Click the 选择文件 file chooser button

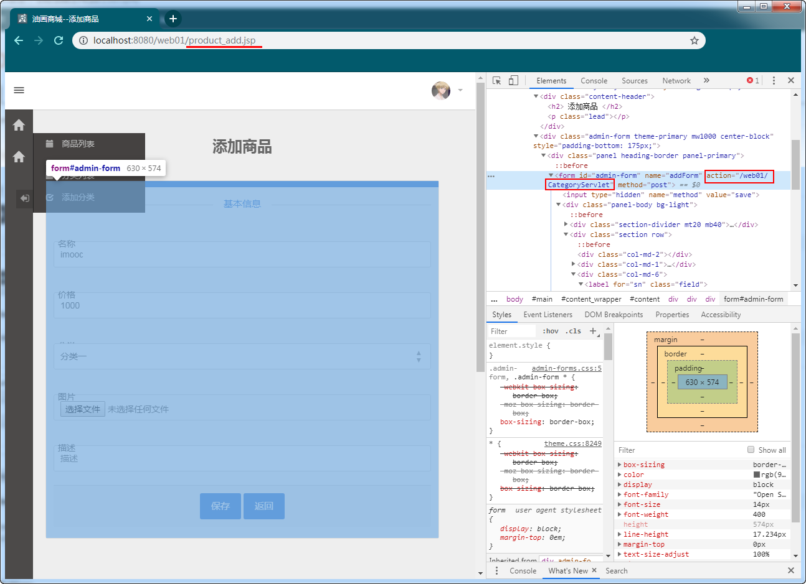point(83,409)
